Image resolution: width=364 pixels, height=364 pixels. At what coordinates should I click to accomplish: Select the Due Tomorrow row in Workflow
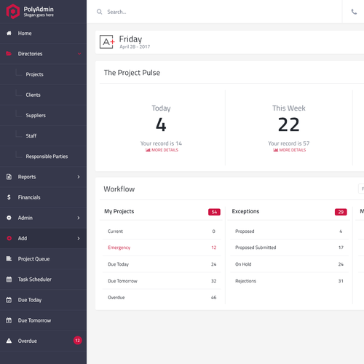click(x=162, y=281)
